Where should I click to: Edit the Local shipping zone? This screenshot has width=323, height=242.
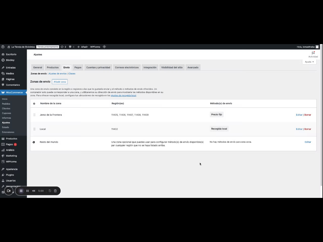[299, 129]
